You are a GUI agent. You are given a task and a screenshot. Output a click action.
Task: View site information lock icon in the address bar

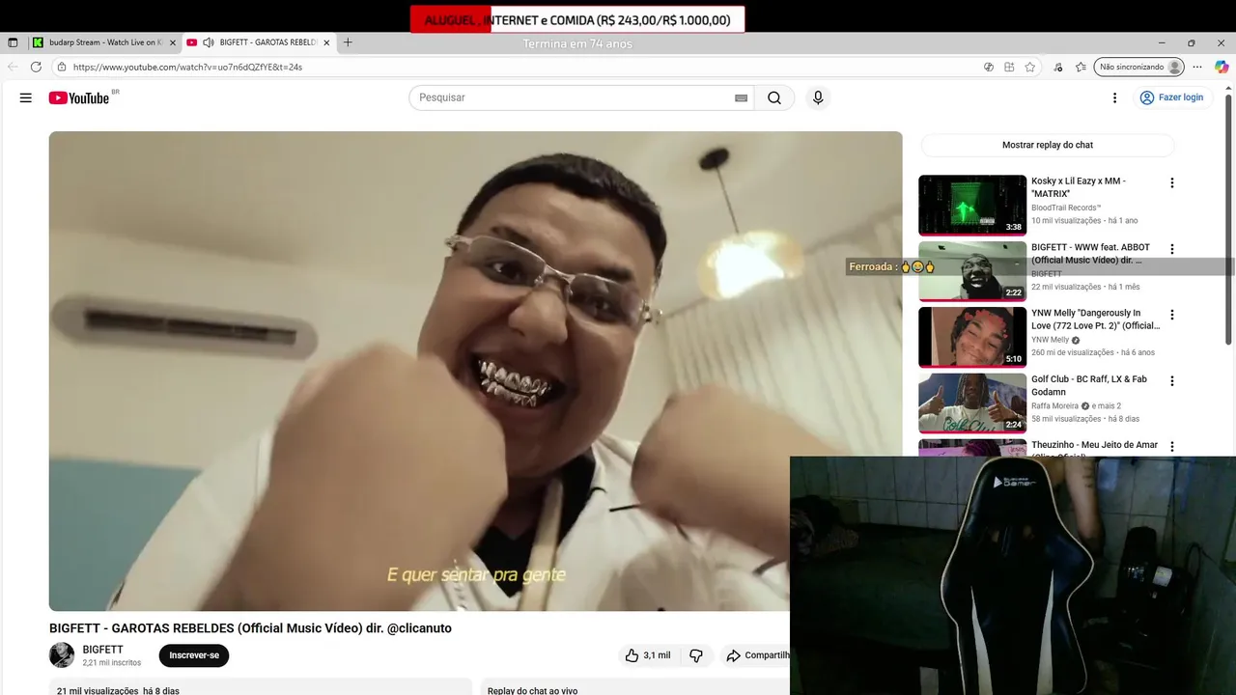62,67
